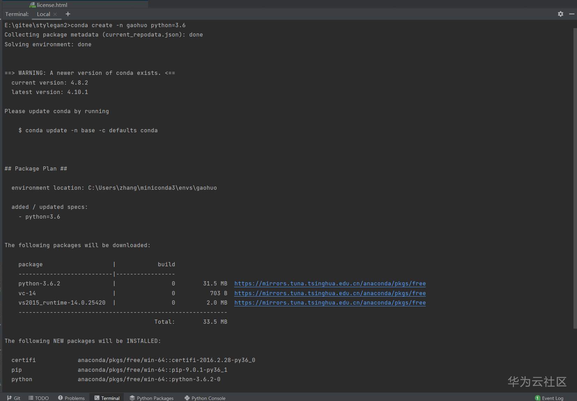
Task: Open the TODO tool window
Action: click(39, 398)
